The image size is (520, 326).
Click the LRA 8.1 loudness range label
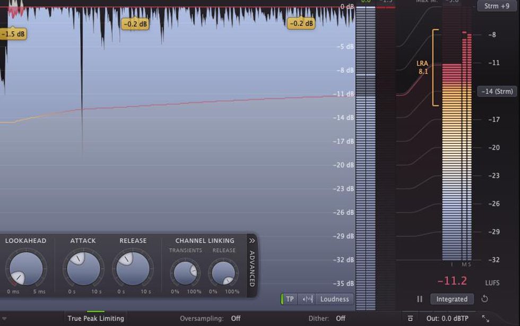[x=422, y=67]
